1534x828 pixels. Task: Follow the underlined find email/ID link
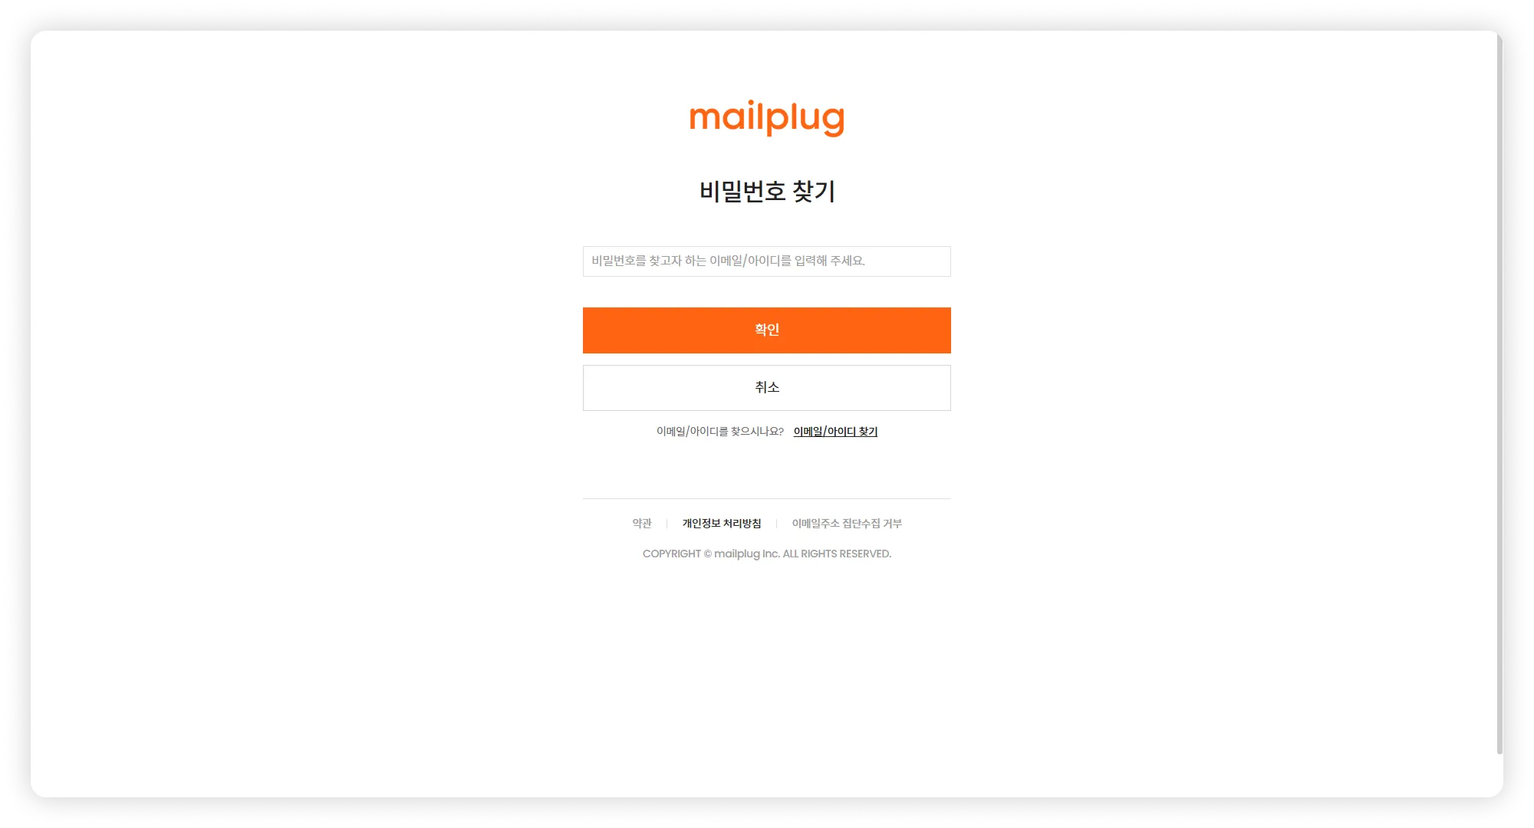tap(835, 432)
